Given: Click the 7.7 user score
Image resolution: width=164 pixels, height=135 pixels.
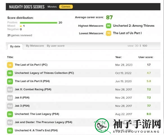Looking at the screenshot, I should pyautogui.click(x=149, y=106).
